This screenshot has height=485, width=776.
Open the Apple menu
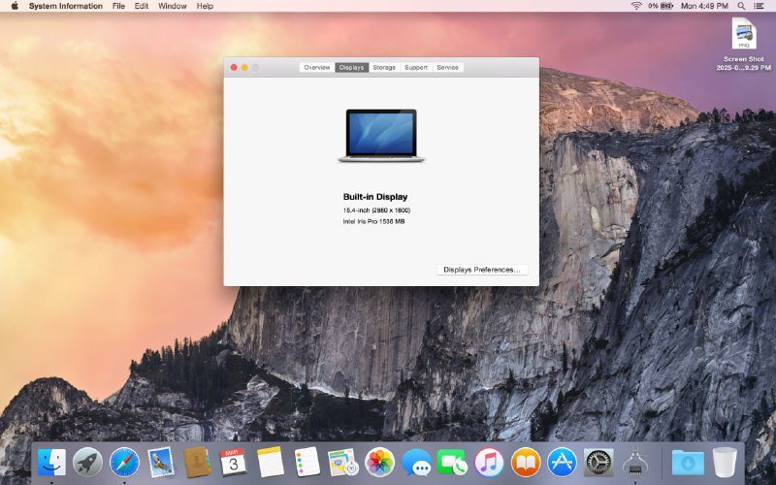pos(15,6)
